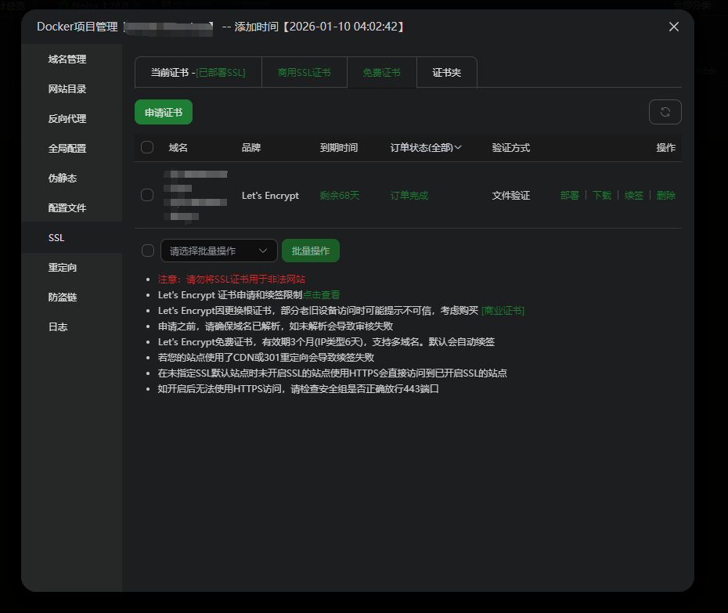Screen dimensions: 728x613
Task: Click 下载 to download the certificate
Action: coord(601,196)
